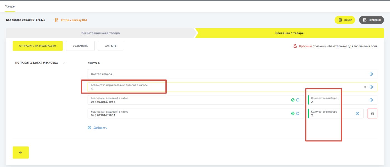Click the trash icon beside product 04630301471924
390x167 pixels.
click(x=372, y=113)
